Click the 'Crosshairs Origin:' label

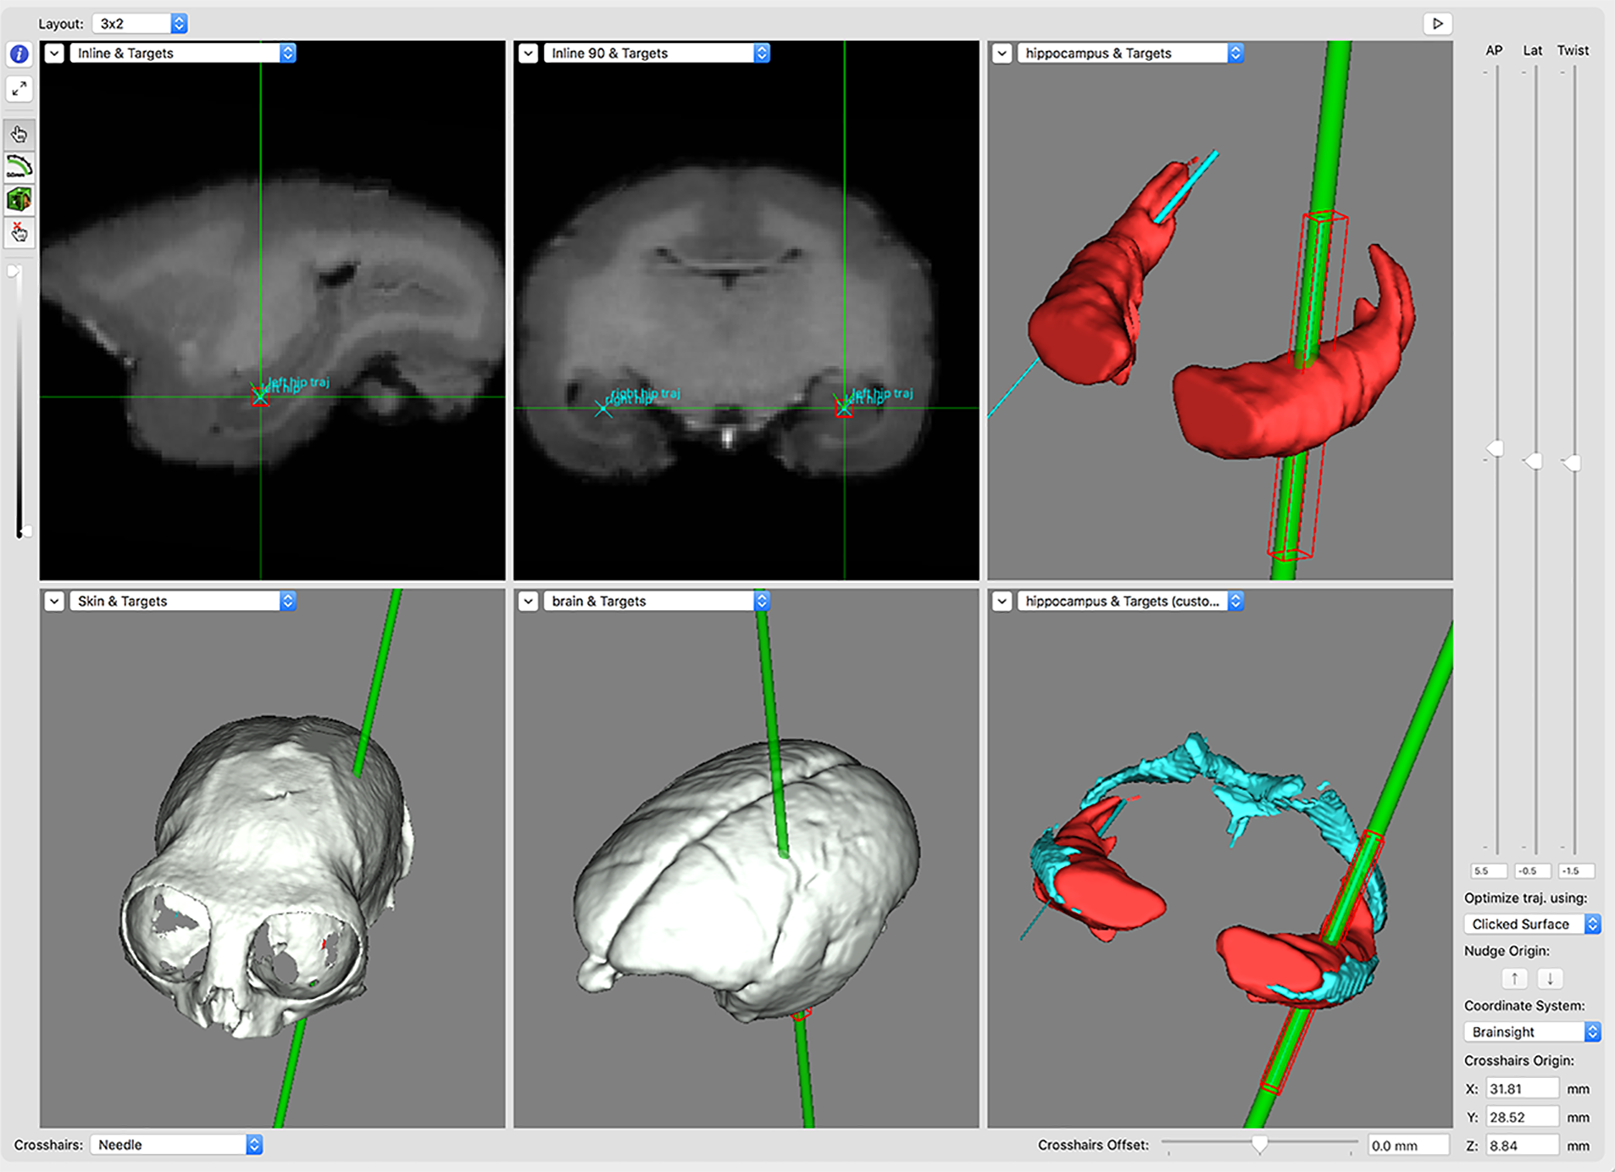1518,1060
